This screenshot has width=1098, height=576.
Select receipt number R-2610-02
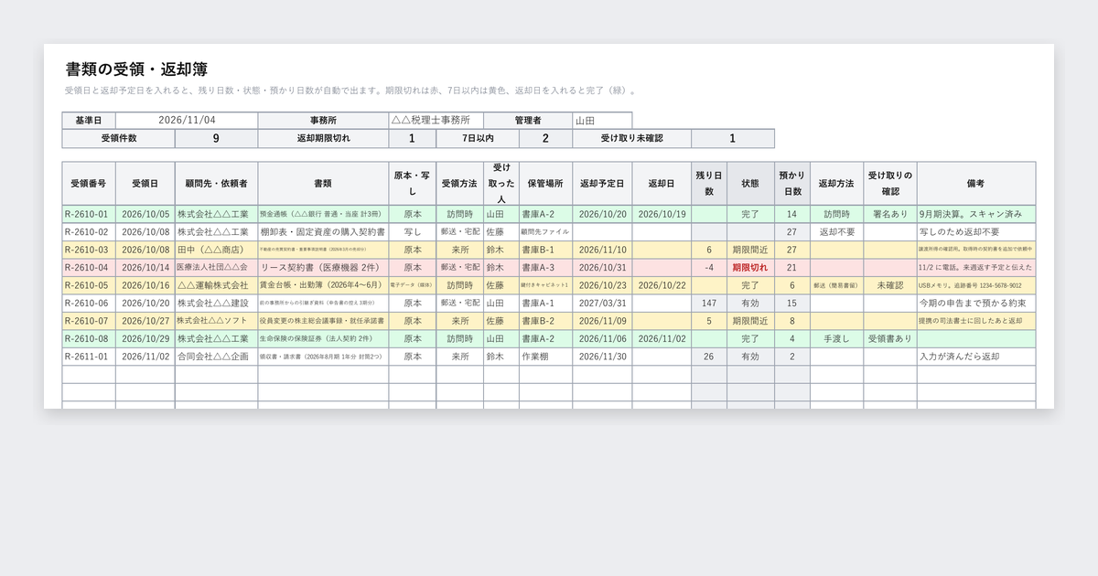89,232
